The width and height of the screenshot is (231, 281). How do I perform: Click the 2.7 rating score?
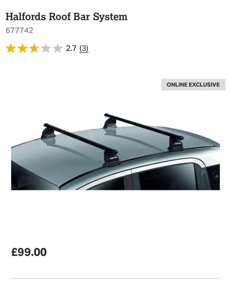coord(71,48)
